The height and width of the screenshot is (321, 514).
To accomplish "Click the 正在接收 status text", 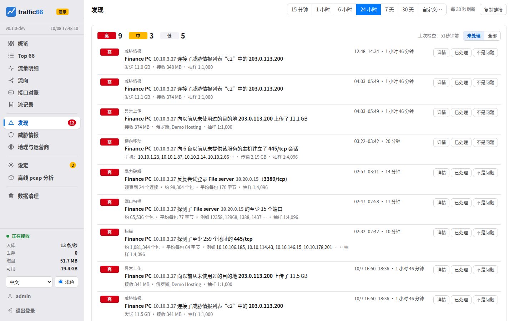I will click(21, 236).
